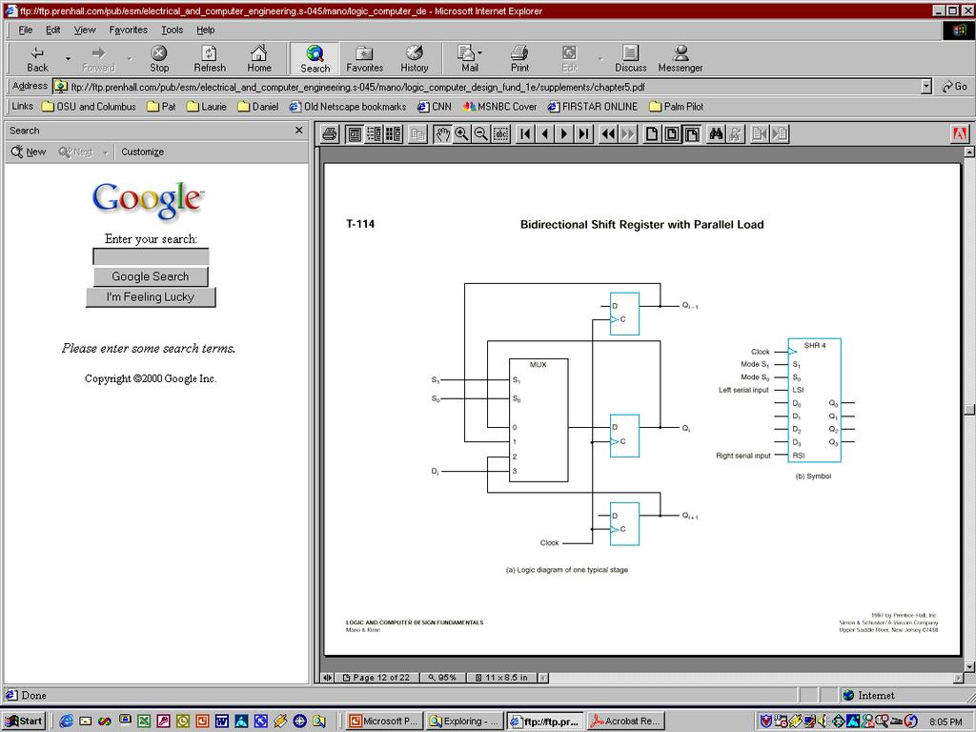Open Customize in the Search panel
This screenshot has width=976, height=732.
(x=143, y=152)
